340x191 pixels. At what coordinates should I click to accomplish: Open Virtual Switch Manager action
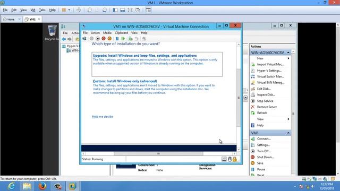(x=270, y=76)
